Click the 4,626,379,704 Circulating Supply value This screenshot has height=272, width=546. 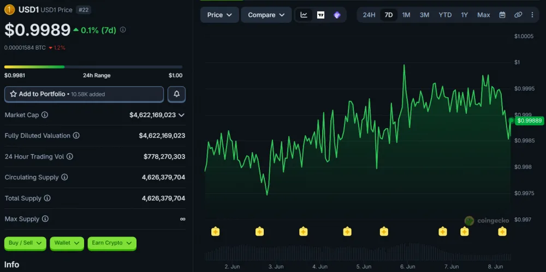[x=163, y=177]
